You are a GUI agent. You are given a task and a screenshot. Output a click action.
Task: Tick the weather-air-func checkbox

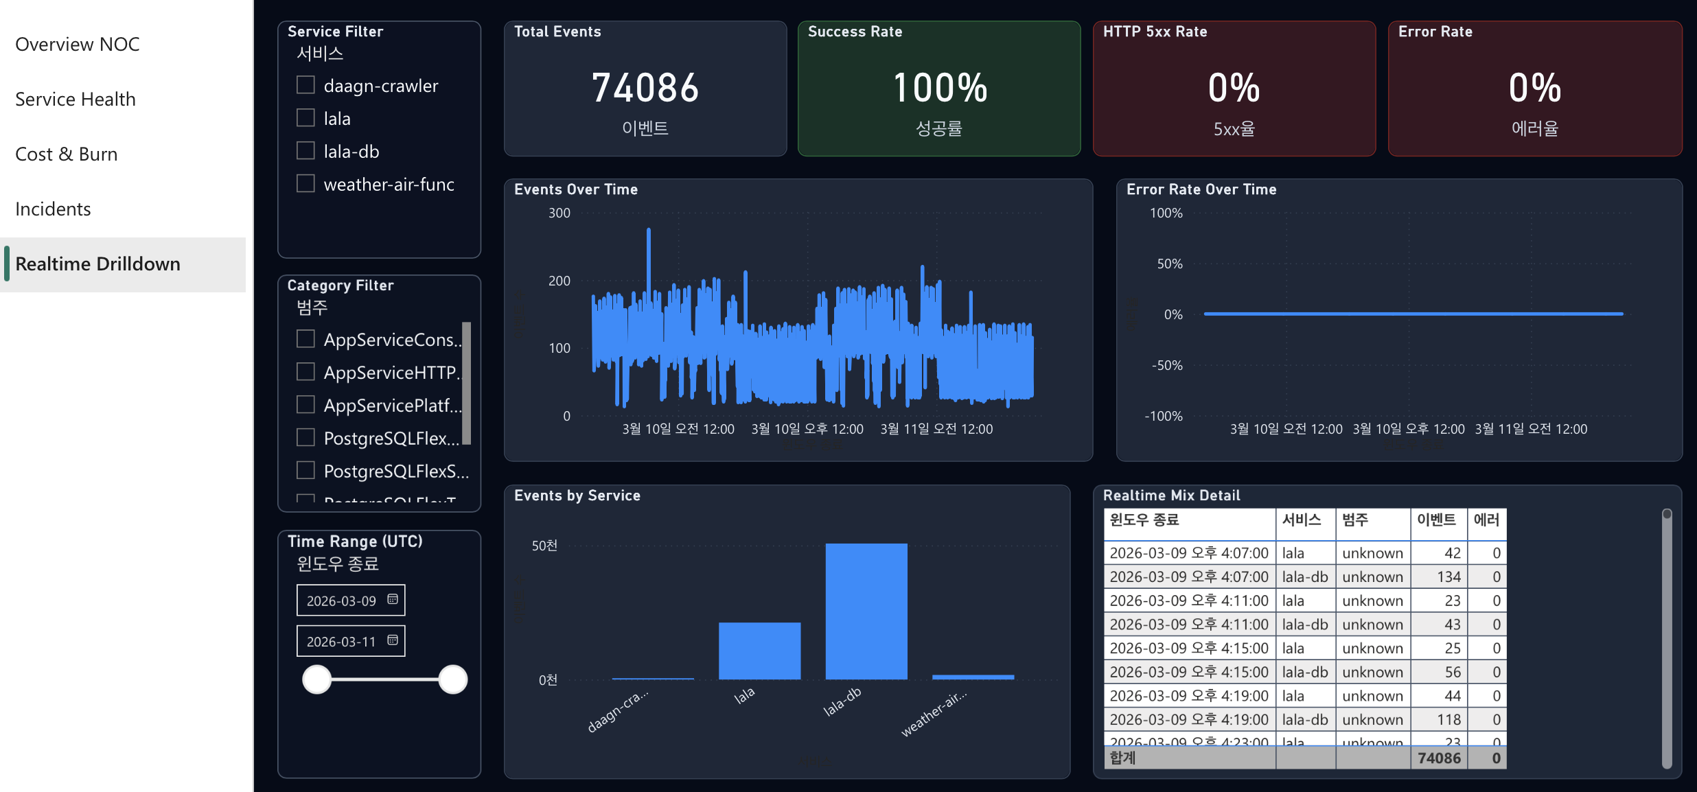click(305, 184)
